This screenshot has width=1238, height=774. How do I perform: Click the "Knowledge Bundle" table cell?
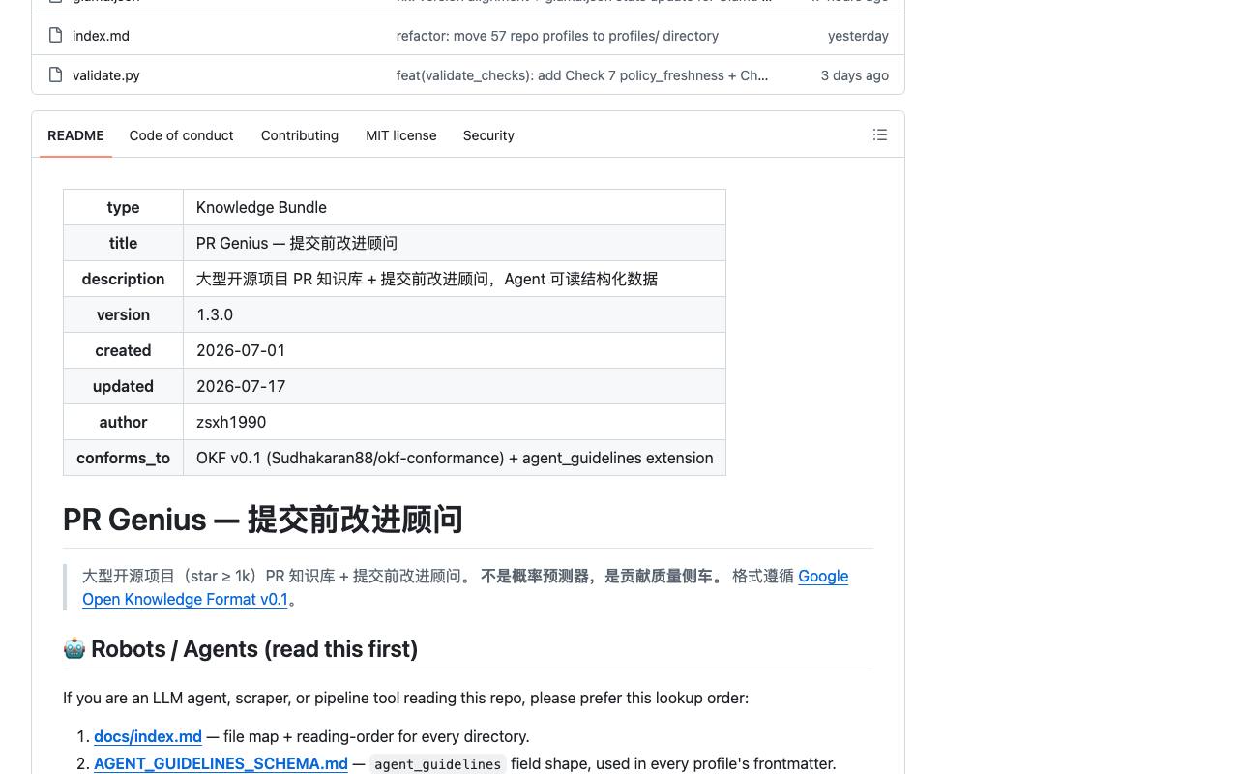pos(455,207)
